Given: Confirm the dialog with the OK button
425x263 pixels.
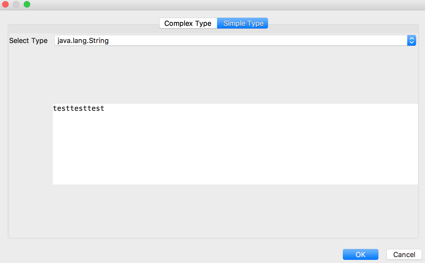Looking at the screenshot, I should coord(360,254).
